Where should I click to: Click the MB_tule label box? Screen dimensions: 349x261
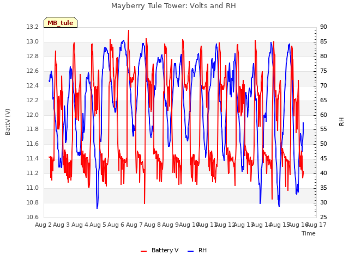point(61,22)
